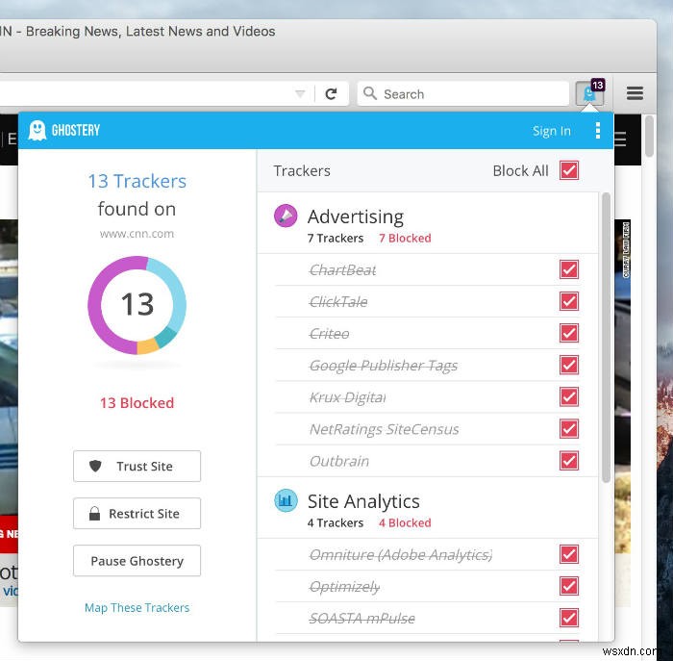Click the 7 Blocked advertising count
The image size is (673, 661).
coord(405,238)
